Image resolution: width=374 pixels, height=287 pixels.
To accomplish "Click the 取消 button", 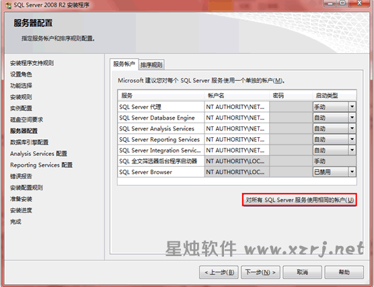I will (x=302, y=272).
